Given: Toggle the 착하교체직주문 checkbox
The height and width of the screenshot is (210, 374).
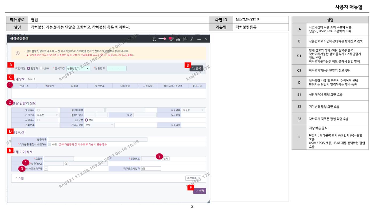Looking at the screenshot, I should 46,169.
